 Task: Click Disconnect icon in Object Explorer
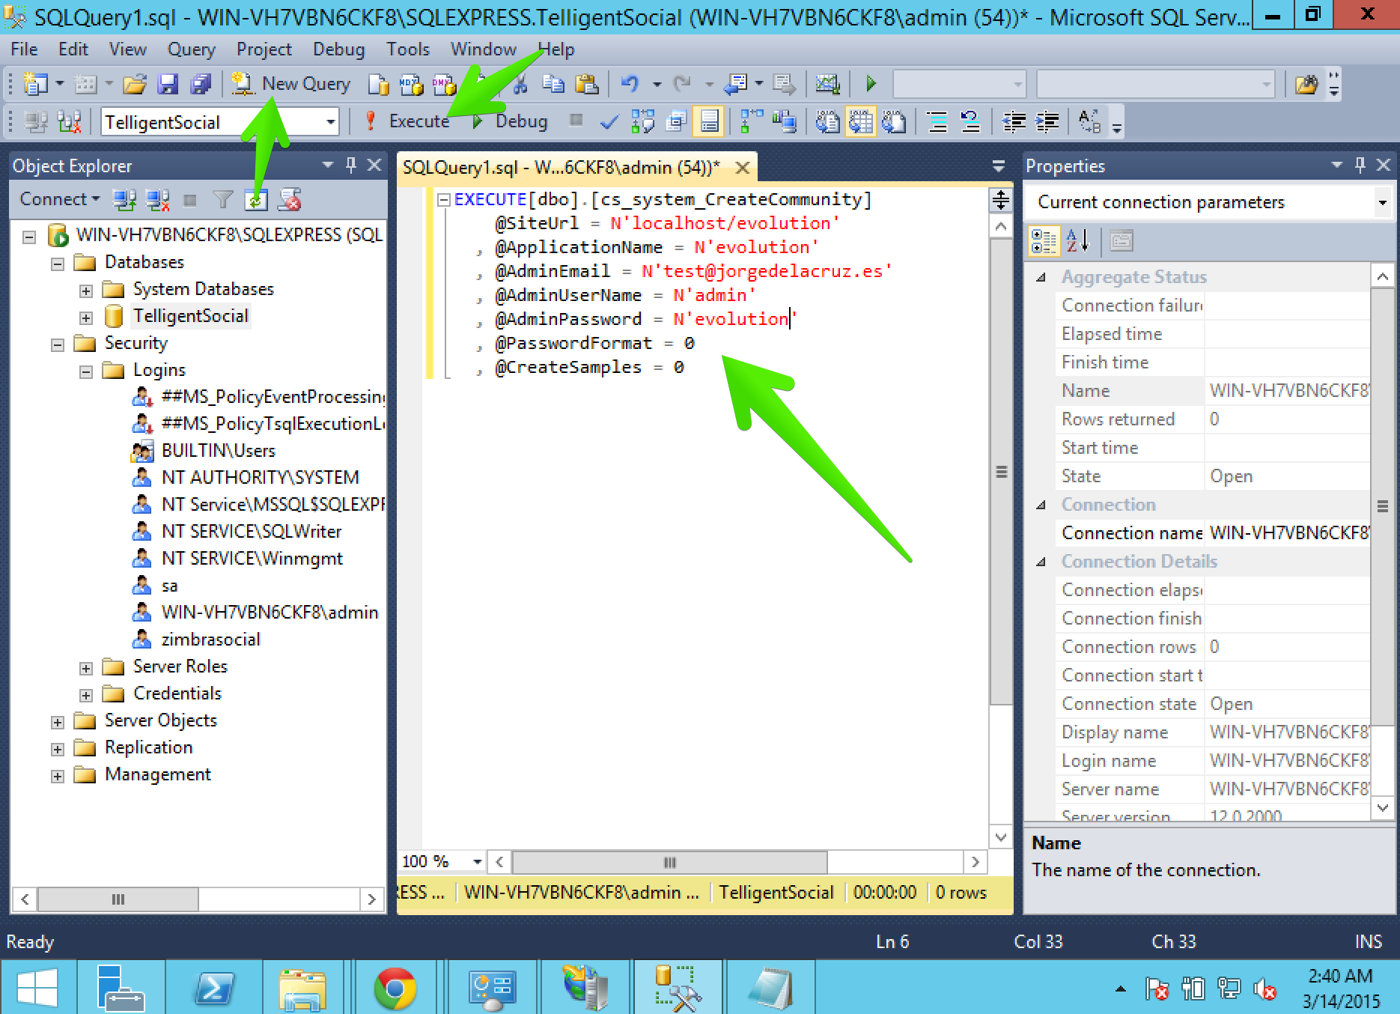coord(157,199)
